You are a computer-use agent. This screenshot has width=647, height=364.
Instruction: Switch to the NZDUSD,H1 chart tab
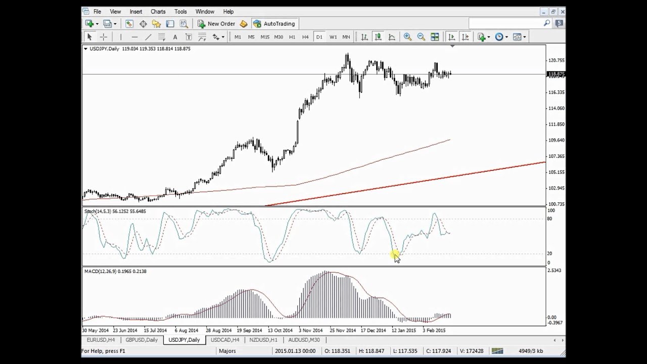coord(263,340)
